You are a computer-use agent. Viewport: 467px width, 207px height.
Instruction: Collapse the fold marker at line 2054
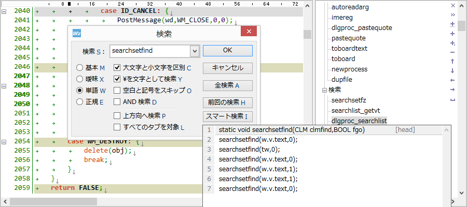[x=4, y=141]
